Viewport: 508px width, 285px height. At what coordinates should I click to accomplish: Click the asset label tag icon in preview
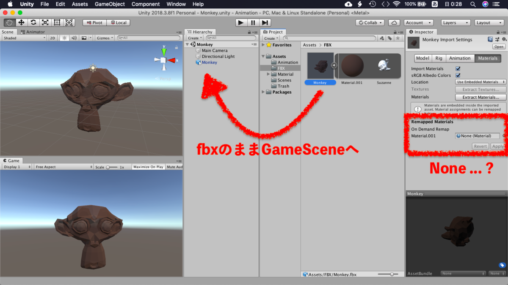point(502,265)
